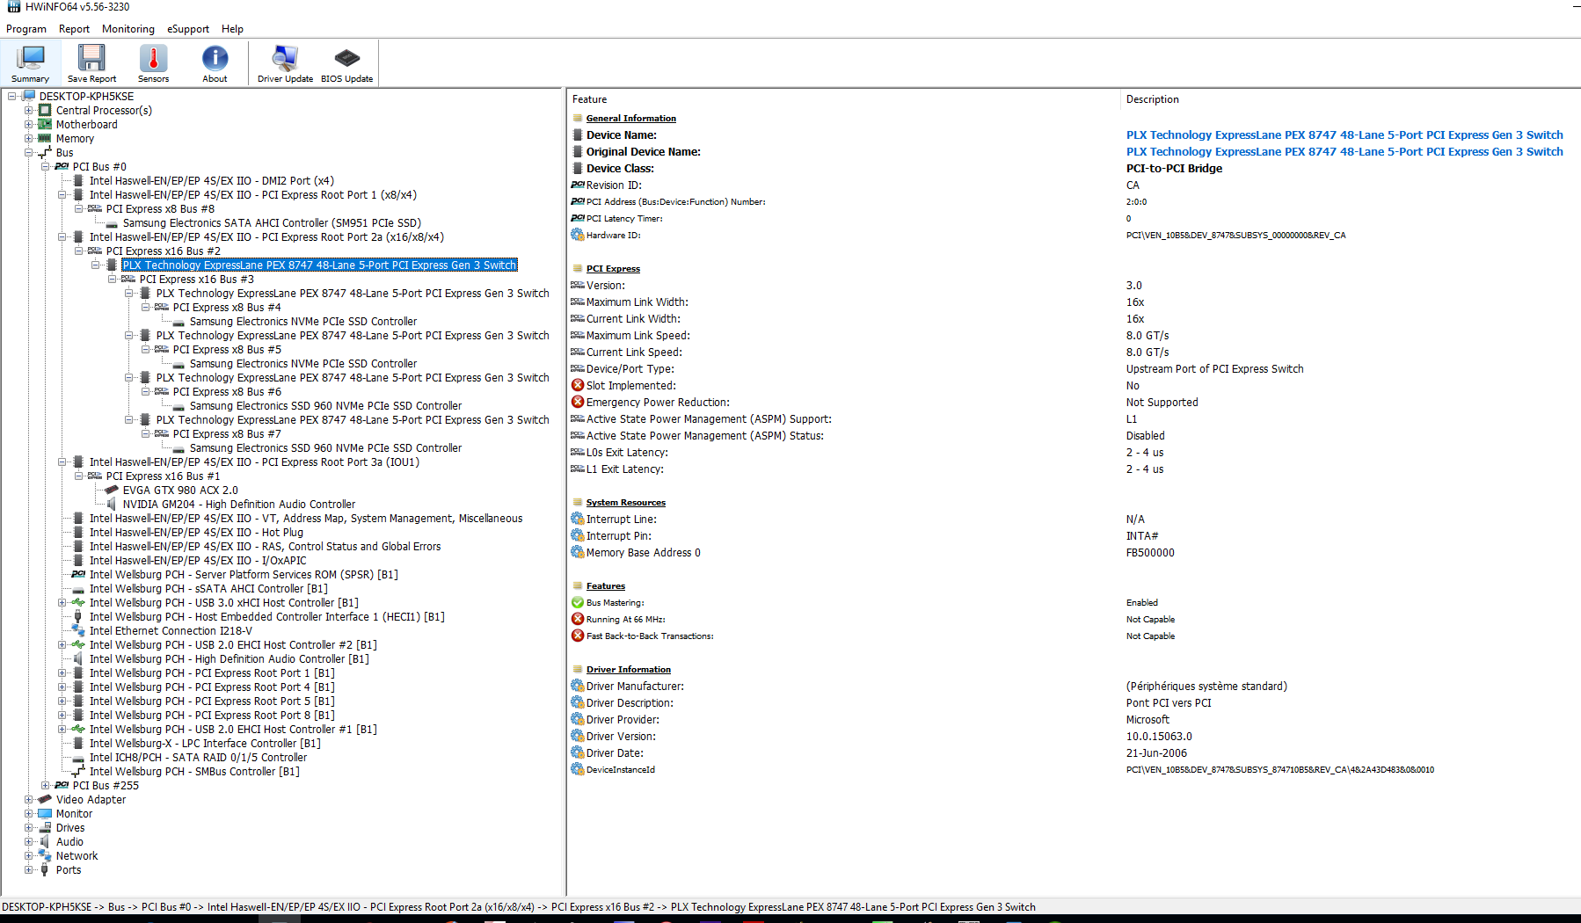The width and height of the screenshot is (1581, 923).
Task: Open the Help menu
Action: (232, 29)
